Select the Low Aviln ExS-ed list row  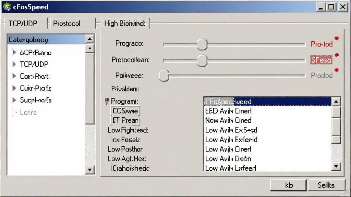267,130
